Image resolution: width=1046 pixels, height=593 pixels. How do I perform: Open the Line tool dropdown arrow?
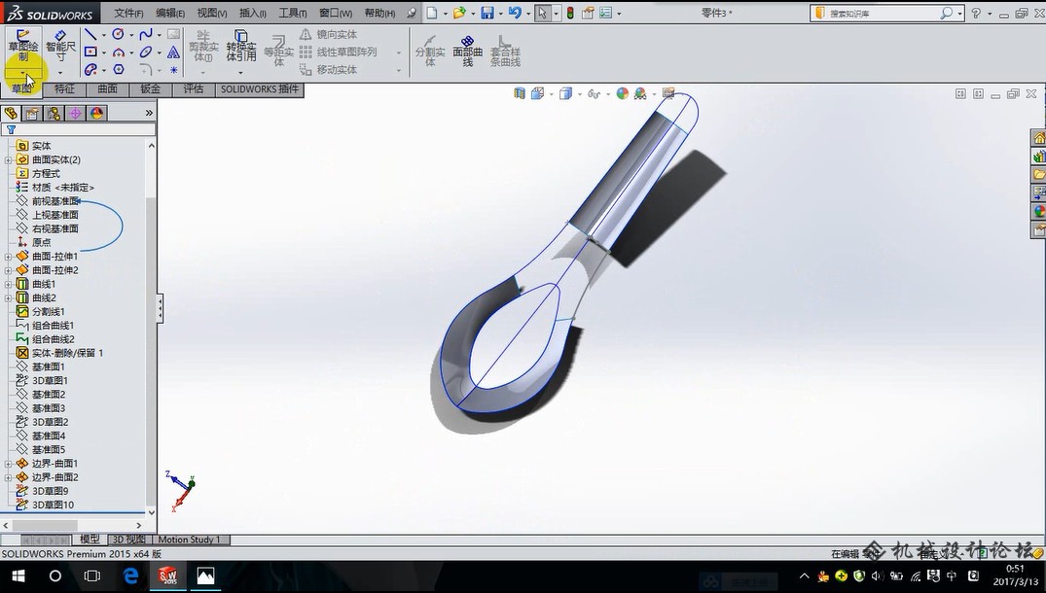pyautogui.click(x=103, y=35)
